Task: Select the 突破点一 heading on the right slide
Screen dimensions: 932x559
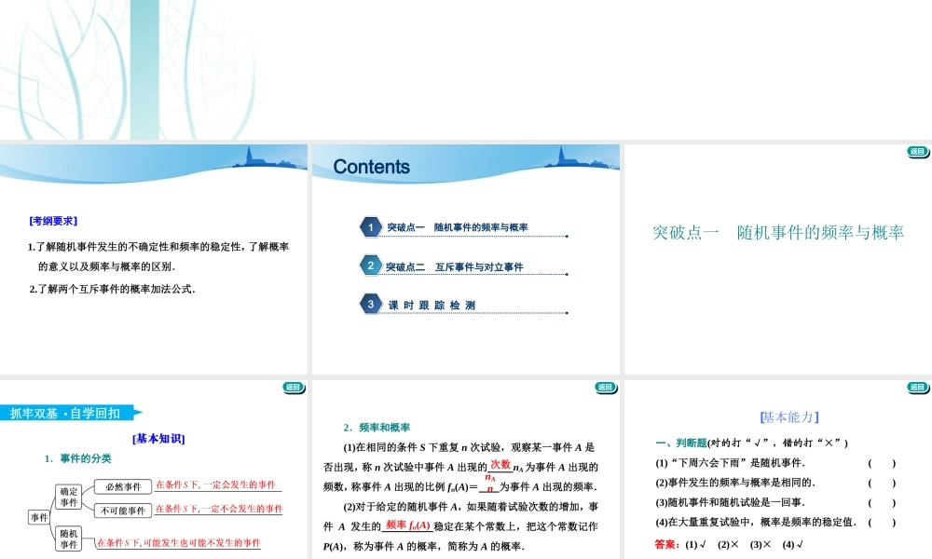Action: [780, 233]
